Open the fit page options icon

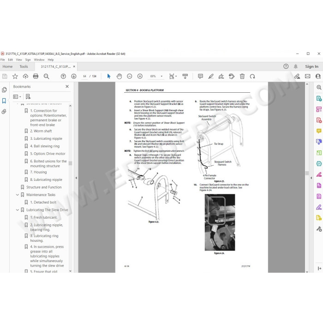[x=173, y=77]
